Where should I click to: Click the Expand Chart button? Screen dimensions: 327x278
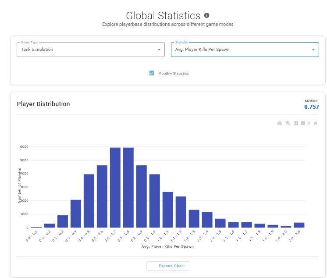(168, 266)
